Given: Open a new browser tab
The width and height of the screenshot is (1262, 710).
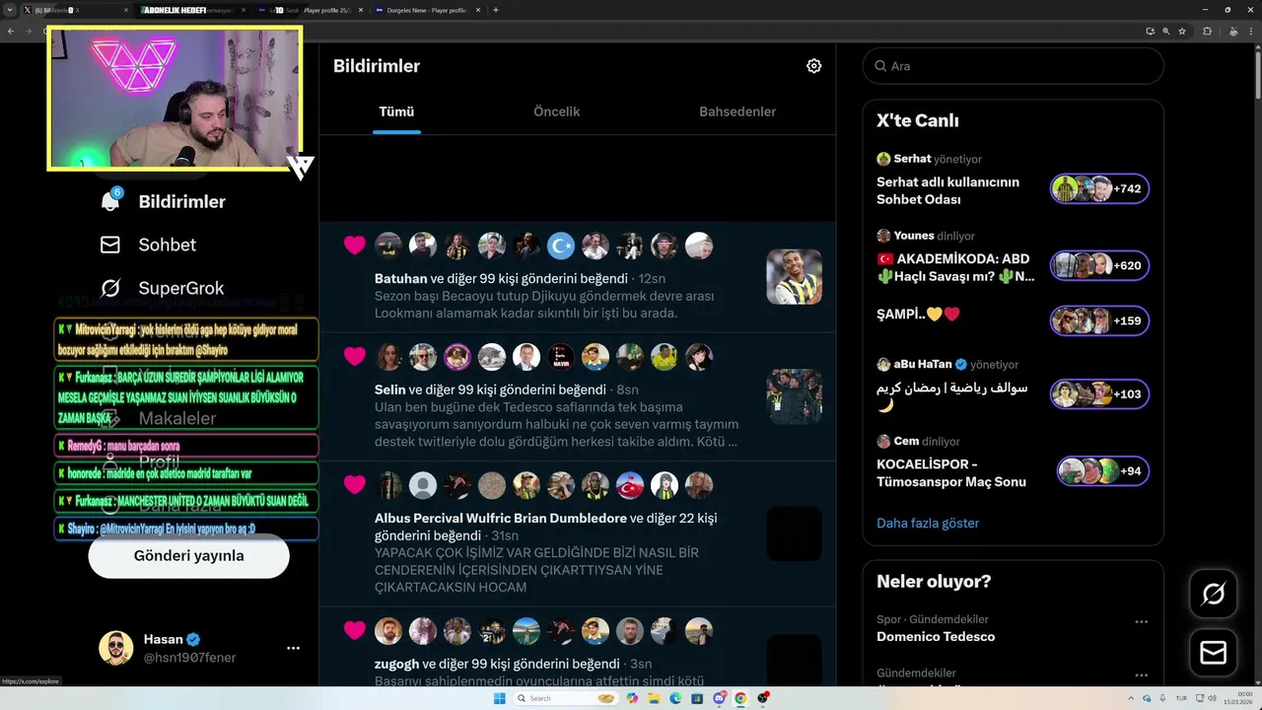Looking at the screenshot, I should 495,10.
